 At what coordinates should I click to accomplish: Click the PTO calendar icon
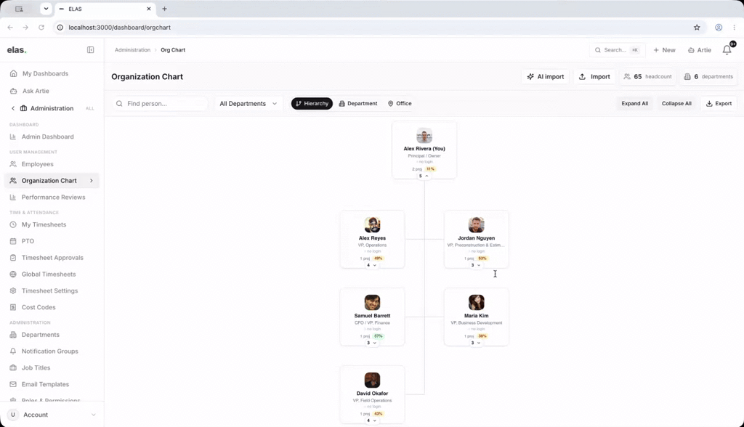point(13,241)
